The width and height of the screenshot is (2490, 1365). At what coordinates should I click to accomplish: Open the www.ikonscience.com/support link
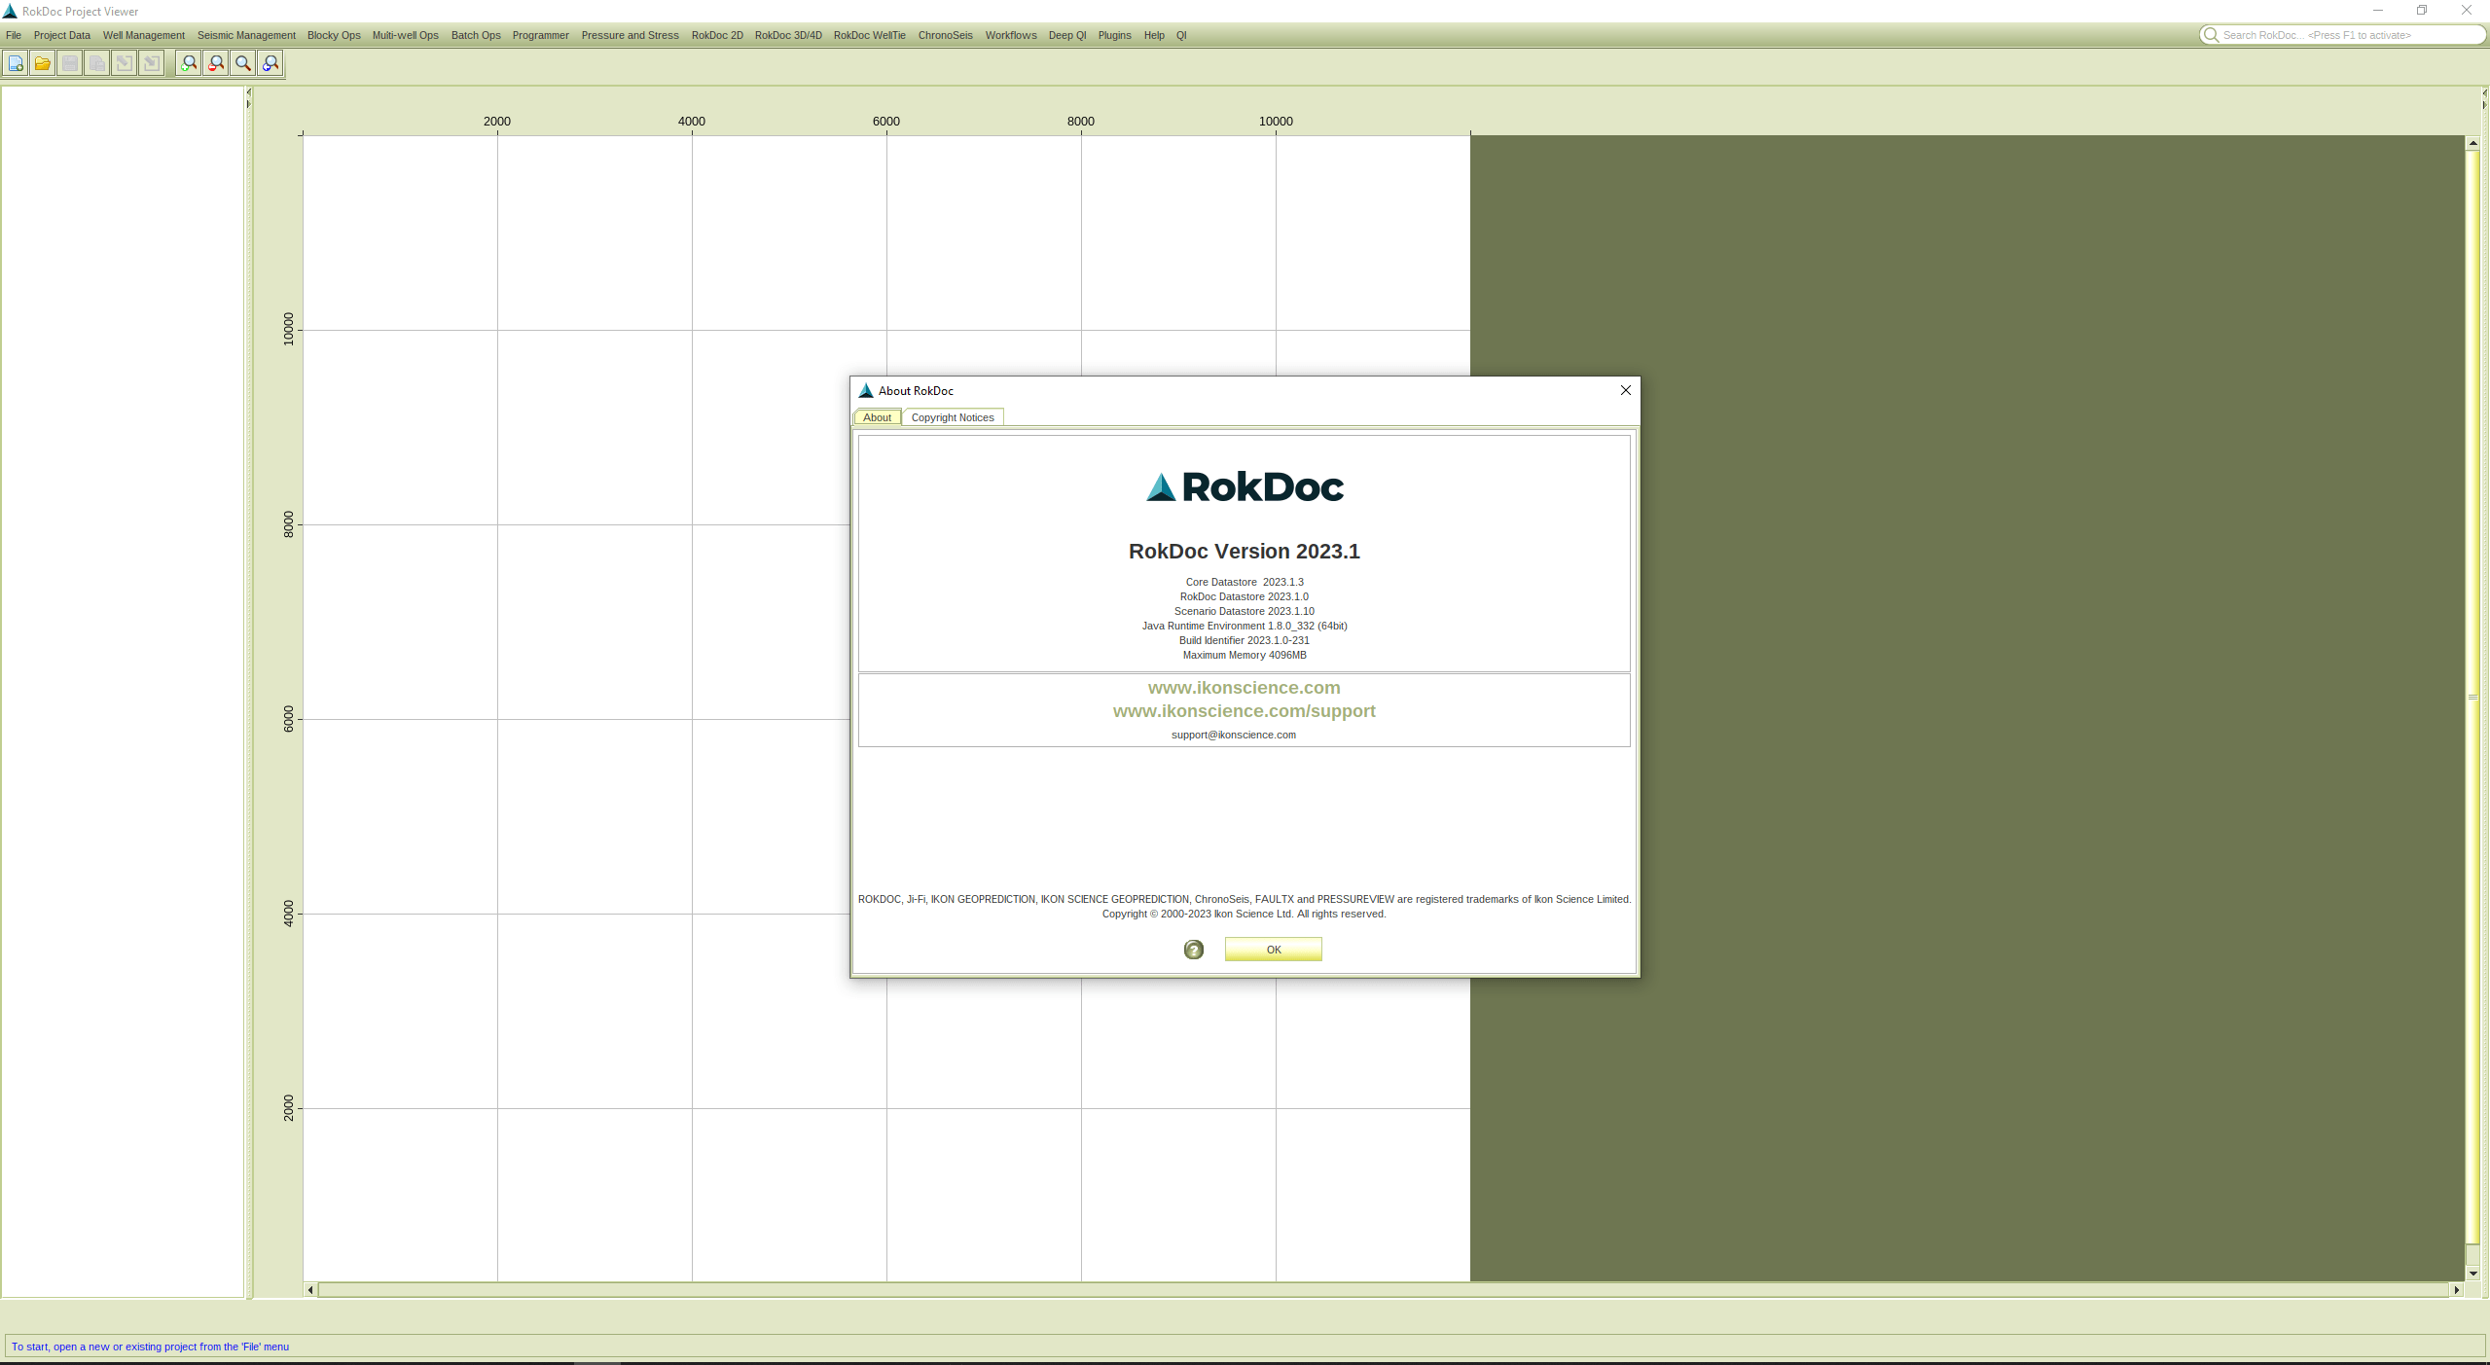tap(1244, 711)
